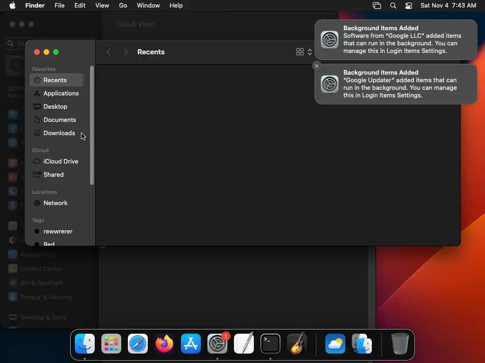Select Accessibility in Settings window
The width and height of the screenshot is (485, 363).
[x=32, y=255]
